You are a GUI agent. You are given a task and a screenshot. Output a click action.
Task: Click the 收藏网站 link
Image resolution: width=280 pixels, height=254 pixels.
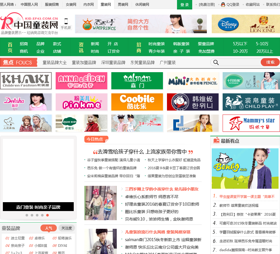[x=253, y=5]
